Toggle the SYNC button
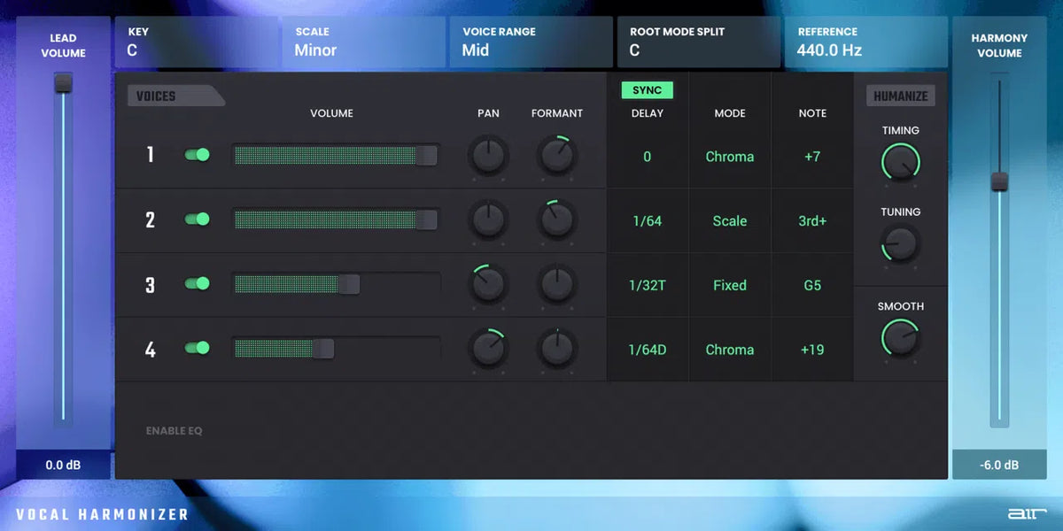This screenshot has height=531, width=1063. click(x=647, y=89)
